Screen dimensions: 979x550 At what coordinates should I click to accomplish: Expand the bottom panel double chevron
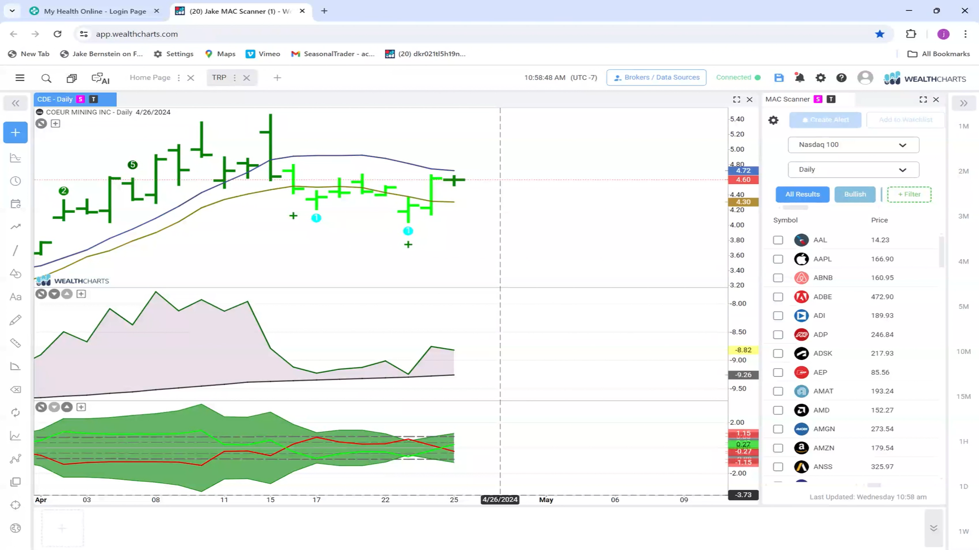coord(934,528)
